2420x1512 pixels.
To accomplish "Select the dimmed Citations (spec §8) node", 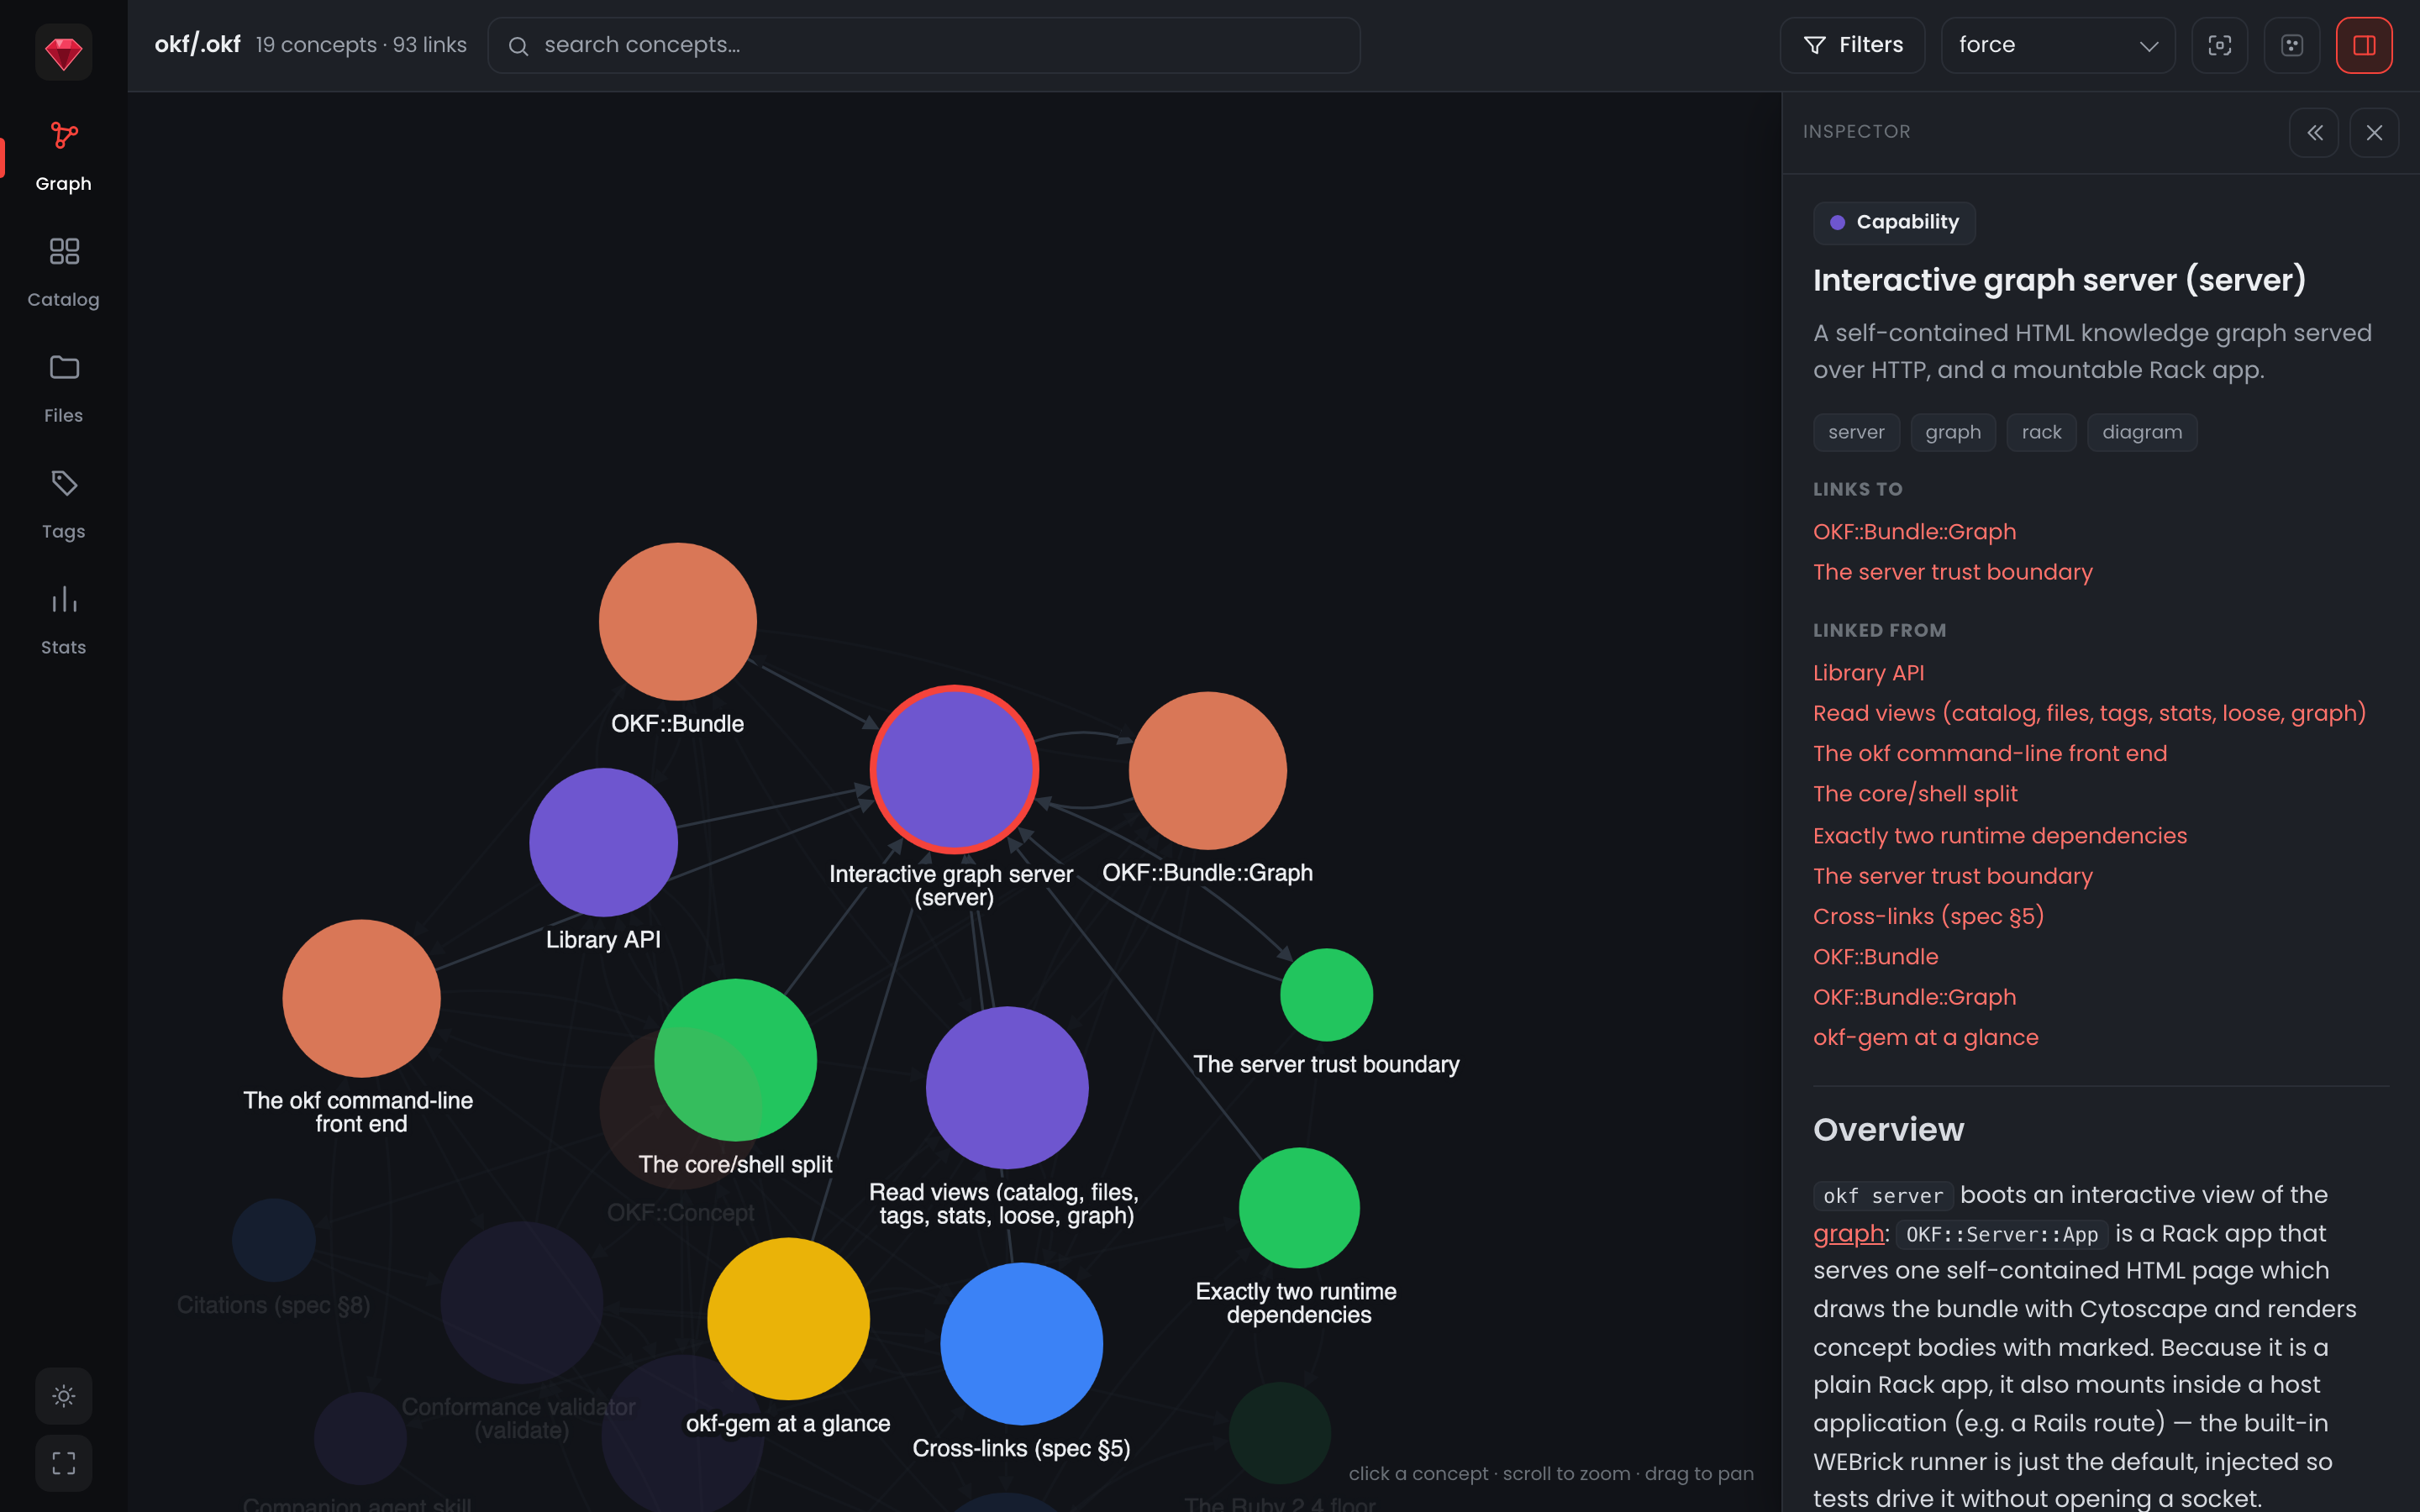I will click(273, 1240).
